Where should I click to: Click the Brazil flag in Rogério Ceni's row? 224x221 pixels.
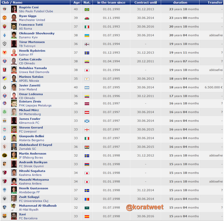click(87, 9)
